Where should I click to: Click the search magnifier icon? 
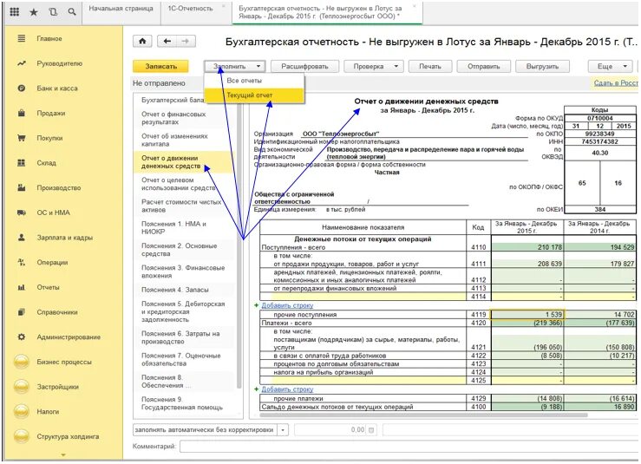pos(72,12)
